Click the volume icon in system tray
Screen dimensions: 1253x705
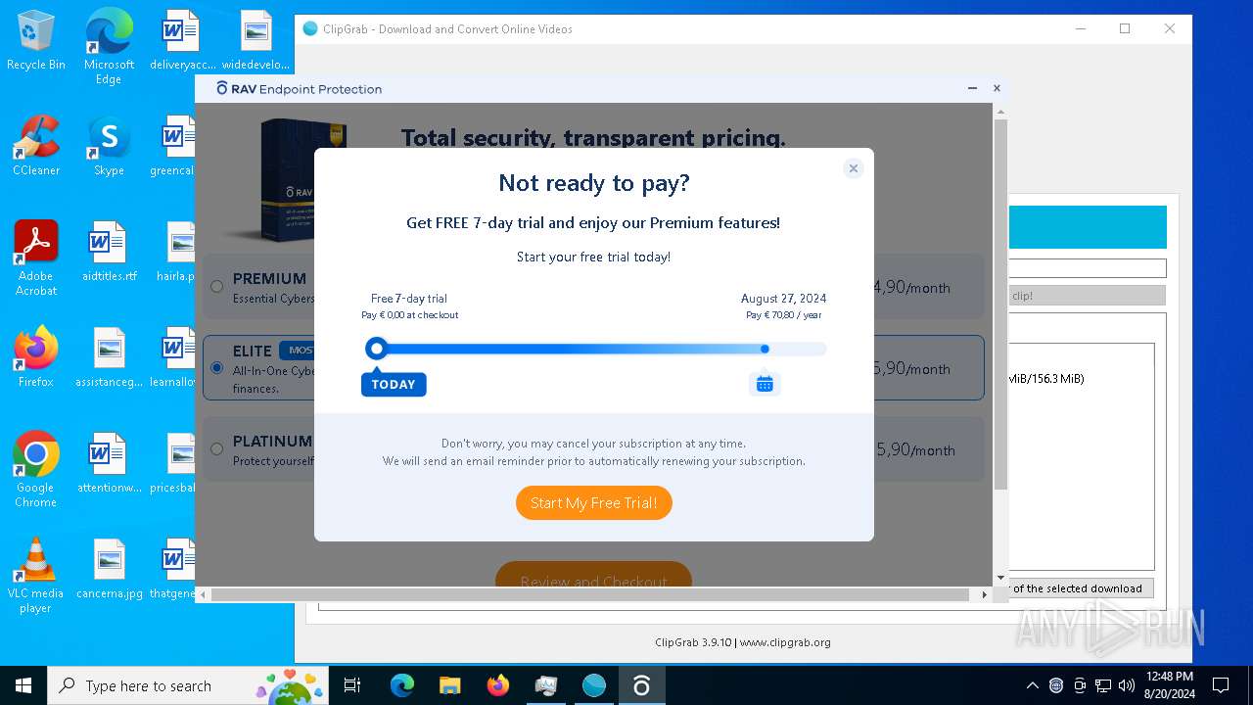coord(1127,685)
